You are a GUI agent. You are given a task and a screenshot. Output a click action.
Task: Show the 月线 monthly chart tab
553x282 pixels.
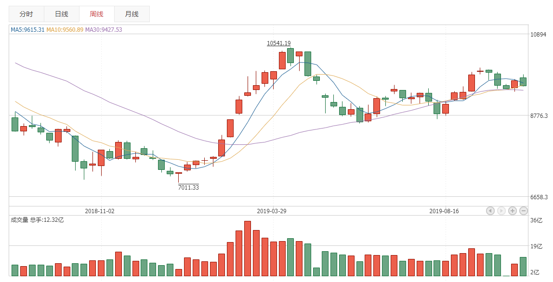point(132,14)
